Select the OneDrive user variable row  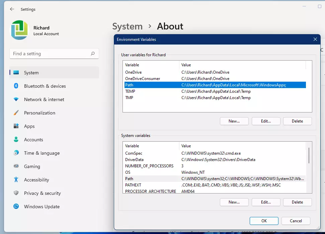pyautogui.click(x=215, y=72)
